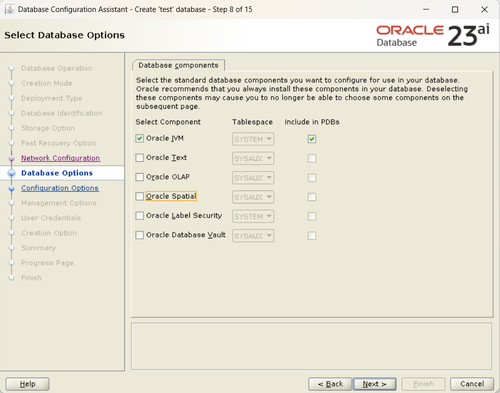The height and width of the screenshot is (393, 500).
Task: Open the Configuration Options step link
Action: [x=60, y=188]
